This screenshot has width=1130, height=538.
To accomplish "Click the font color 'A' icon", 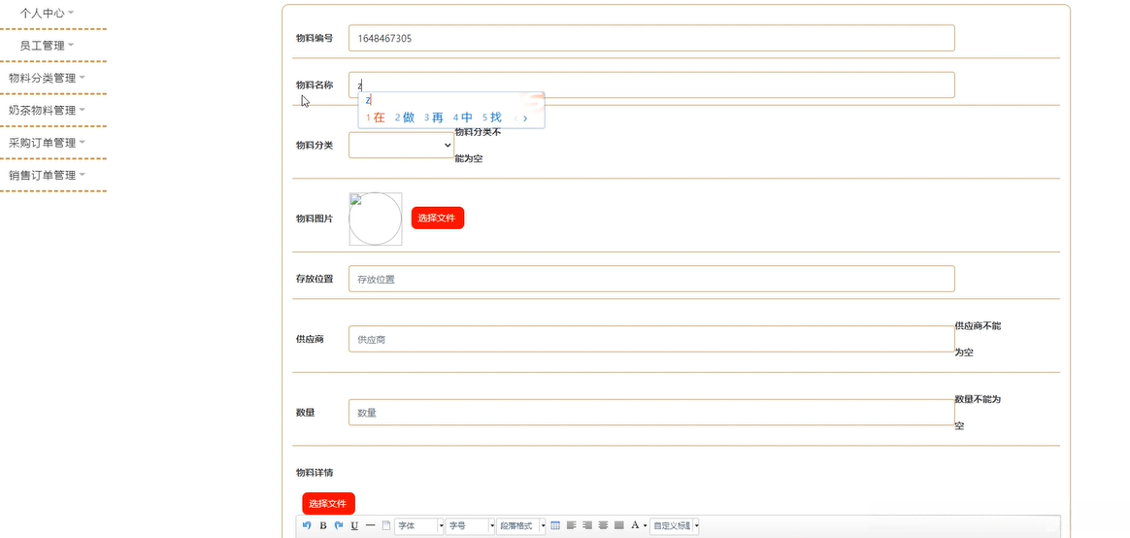I will 635,525.
